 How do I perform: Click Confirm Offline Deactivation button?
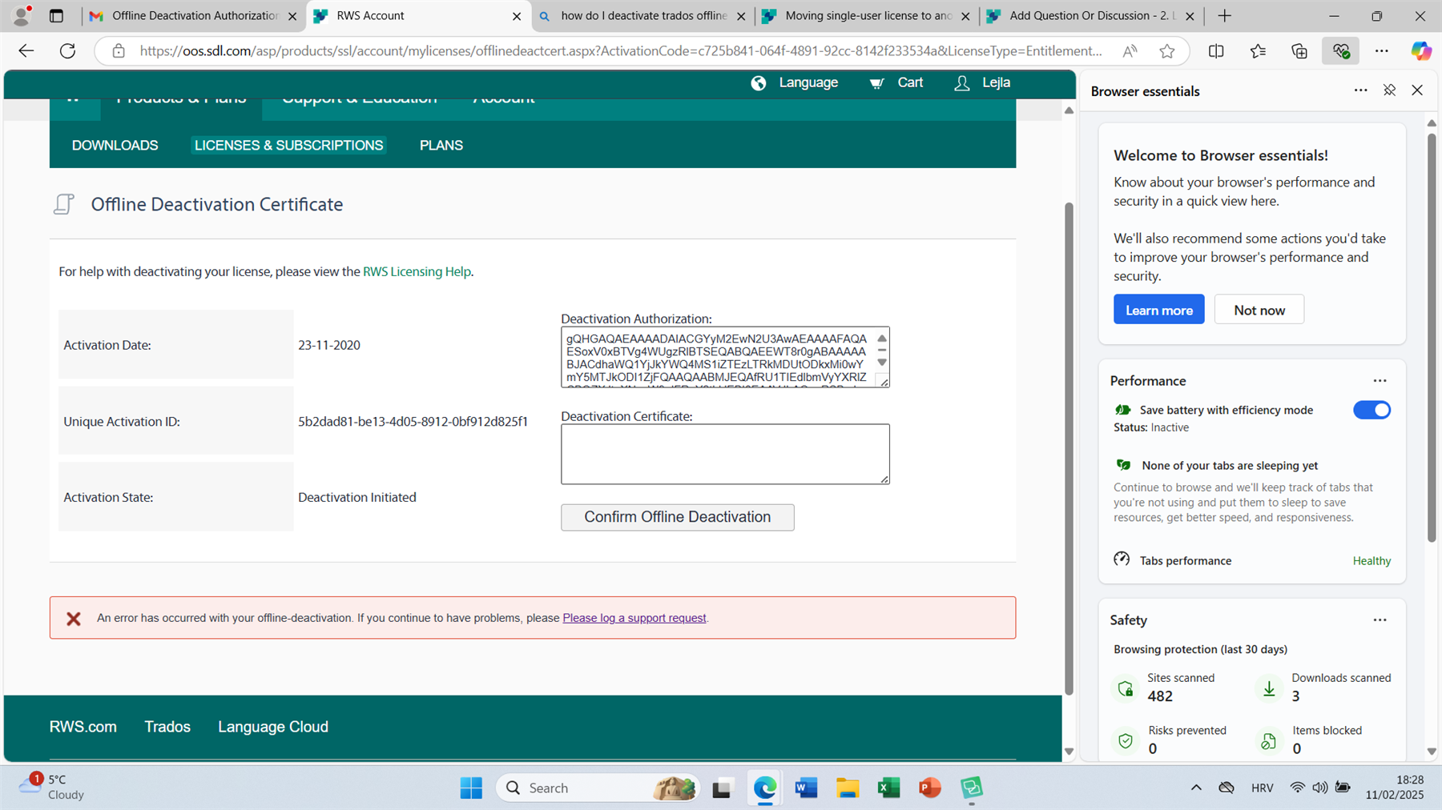tap(678, 517)
